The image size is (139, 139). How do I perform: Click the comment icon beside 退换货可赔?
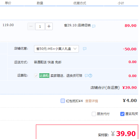(87, 76)
